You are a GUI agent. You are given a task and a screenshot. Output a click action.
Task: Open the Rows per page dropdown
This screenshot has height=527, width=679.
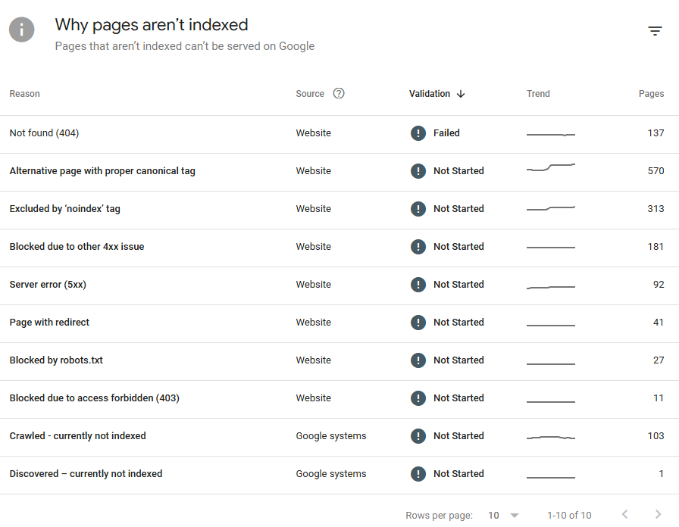click(x=504, y=516)
